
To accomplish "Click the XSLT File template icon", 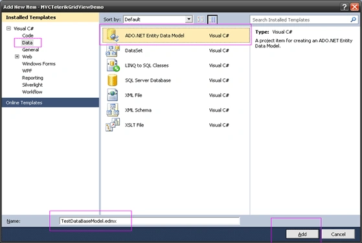I will (x=113, y=125).
